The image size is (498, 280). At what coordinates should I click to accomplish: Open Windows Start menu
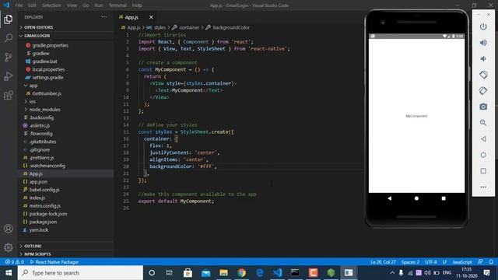9,273
